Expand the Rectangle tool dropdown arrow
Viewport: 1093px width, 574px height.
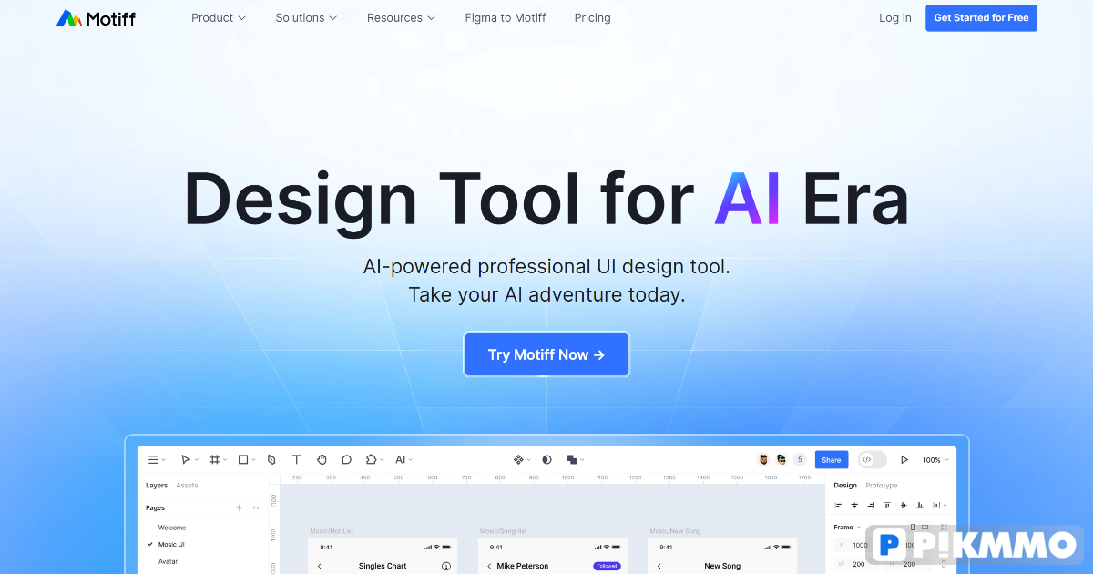pos(253,460)
